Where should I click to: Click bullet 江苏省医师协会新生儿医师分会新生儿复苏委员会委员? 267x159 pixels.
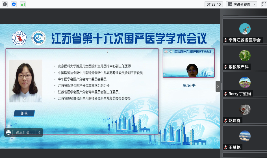click(94, 98)
